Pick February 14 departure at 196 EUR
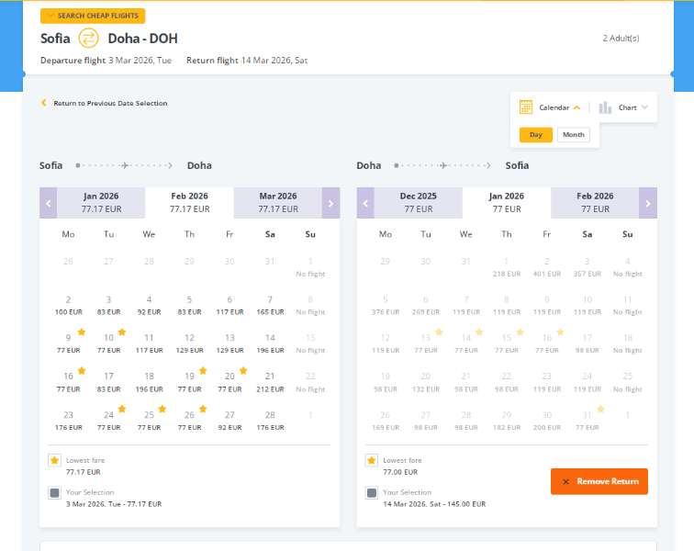694x551 pixels. click(270, 343)
